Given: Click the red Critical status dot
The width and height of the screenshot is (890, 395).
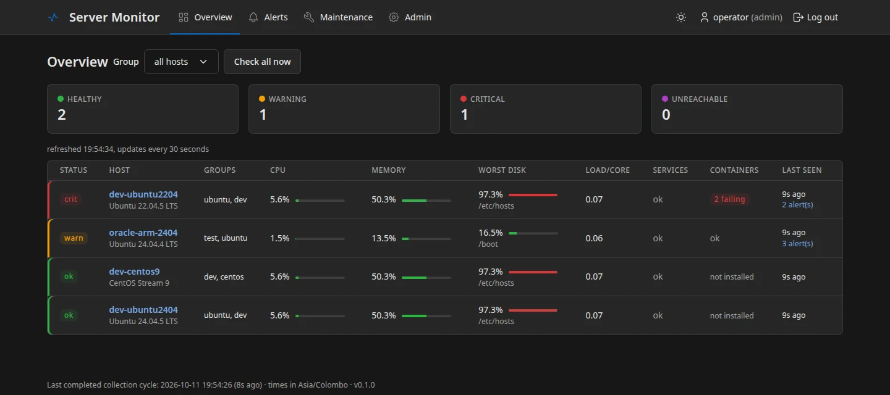Looking at the screenshot, I should coord(464,99).
